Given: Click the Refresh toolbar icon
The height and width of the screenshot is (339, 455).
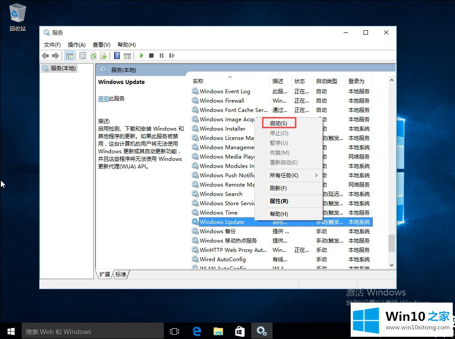Looking at the screenshot, I should click(x=93, y=56).
